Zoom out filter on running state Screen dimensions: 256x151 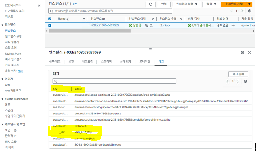[151, 25]
